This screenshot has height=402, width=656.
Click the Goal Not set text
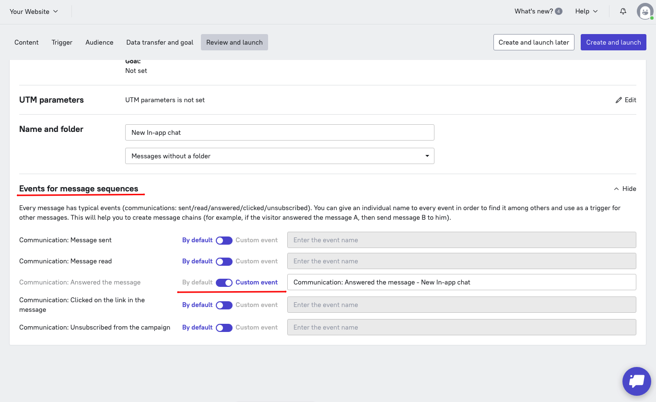[136, 71]
